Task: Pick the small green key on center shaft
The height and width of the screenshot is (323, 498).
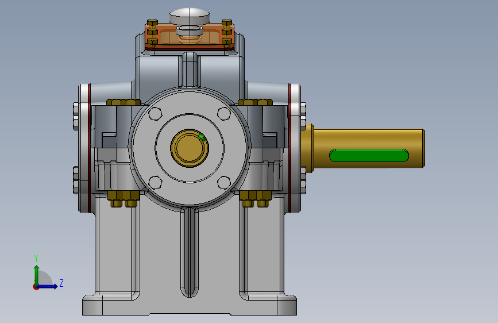Action: pos(202,137)
